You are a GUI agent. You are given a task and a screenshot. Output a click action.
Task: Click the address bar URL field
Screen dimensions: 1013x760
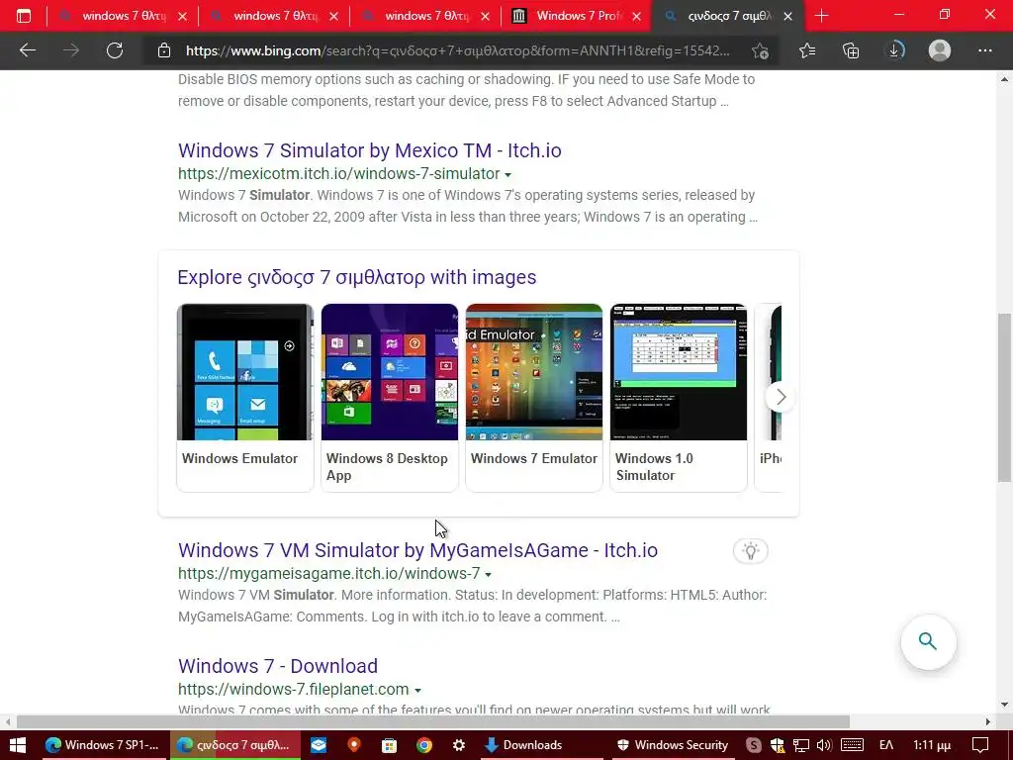[x=457, y=50]
